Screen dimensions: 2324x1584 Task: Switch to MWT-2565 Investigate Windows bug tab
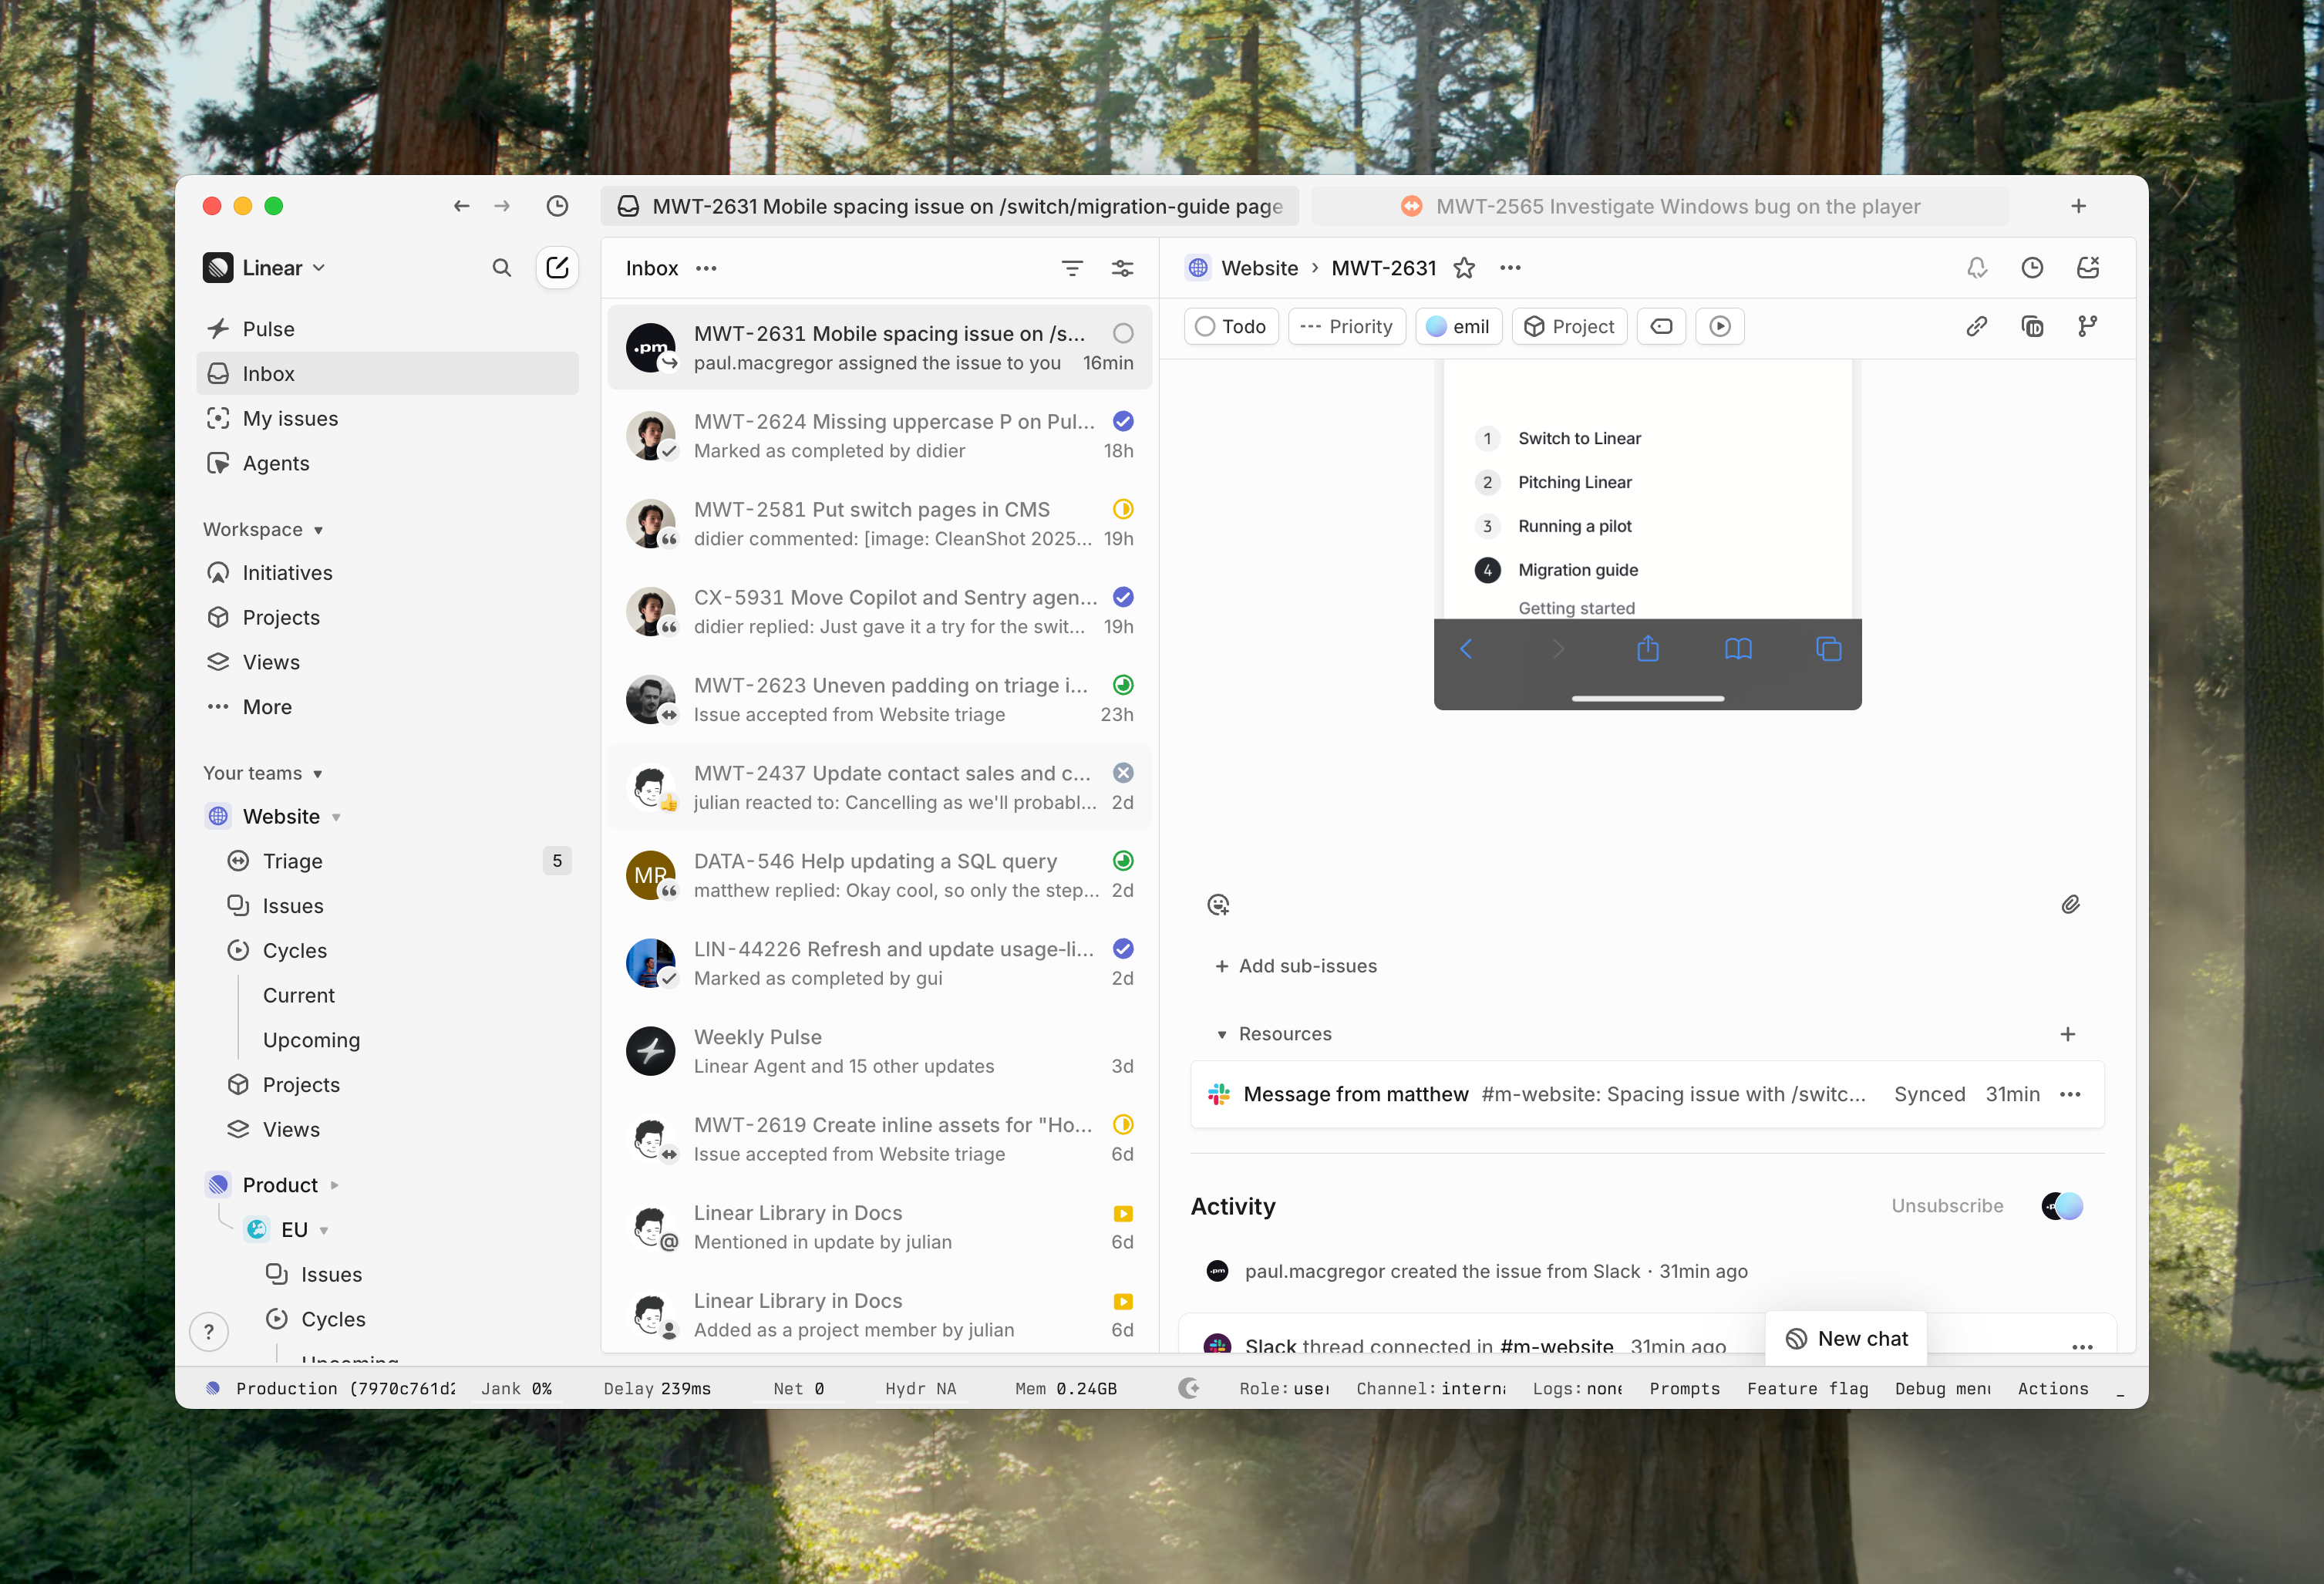tap(1660, 206)
